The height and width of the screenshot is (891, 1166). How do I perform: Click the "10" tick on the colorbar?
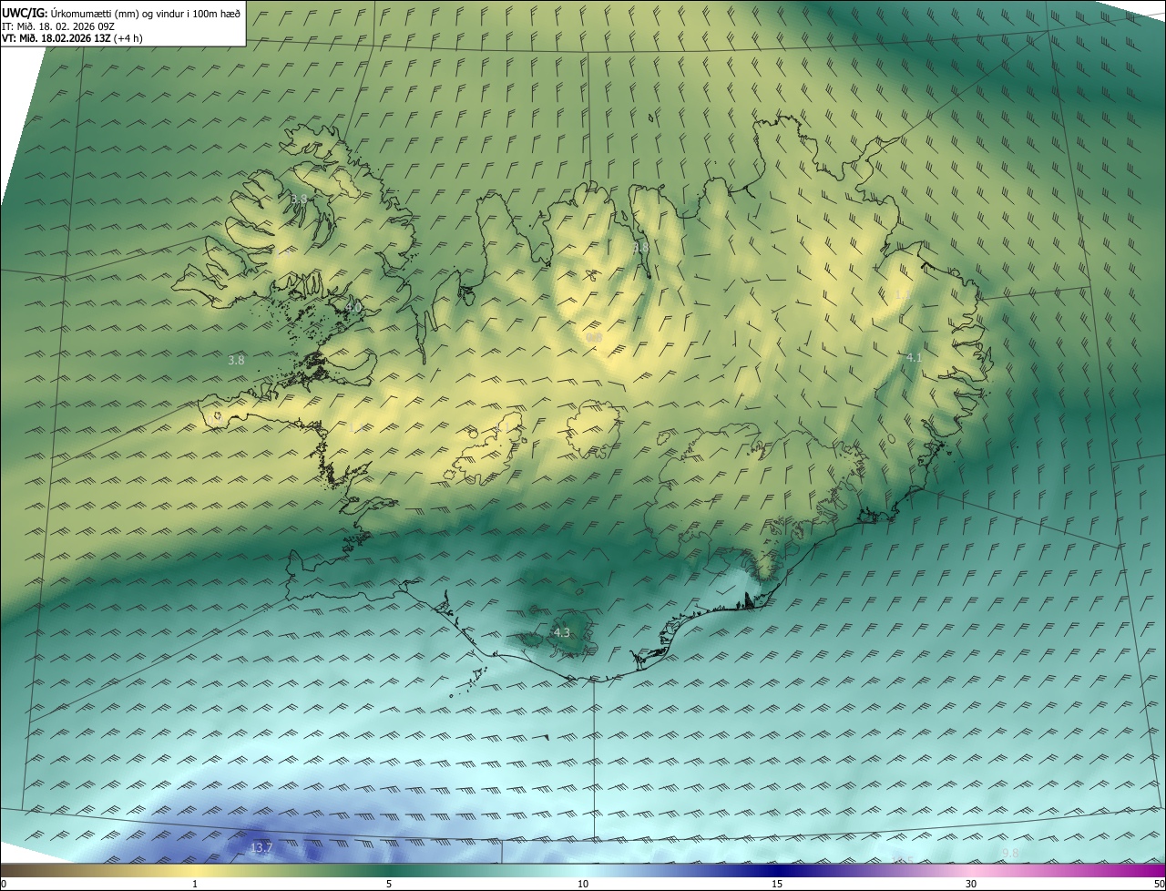coord(583,884)
